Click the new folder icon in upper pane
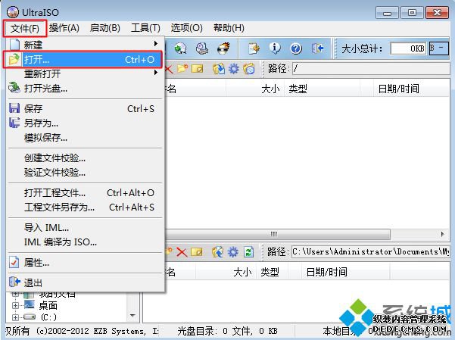Viewport: 455px width, 340px height. pos(182,69)
